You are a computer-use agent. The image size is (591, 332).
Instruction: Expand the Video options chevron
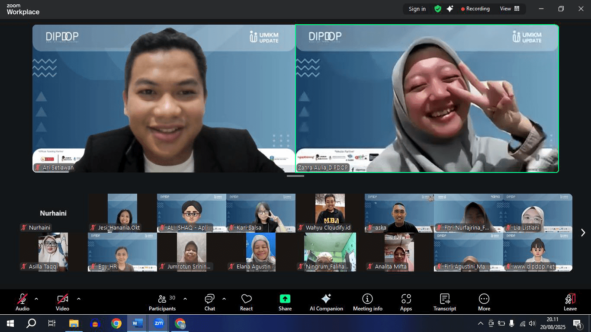pyautogui.click(x=79, y=298)
